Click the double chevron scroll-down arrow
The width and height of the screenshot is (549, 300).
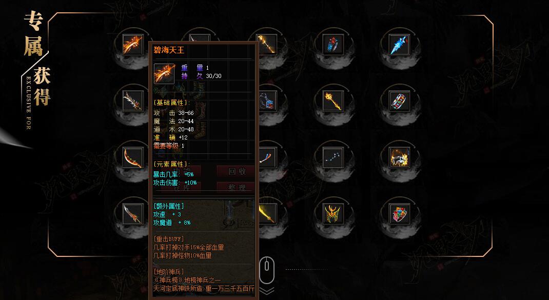point(267,291)
